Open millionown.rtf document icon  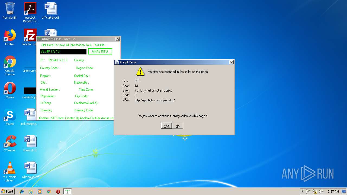tap(30, 170)
